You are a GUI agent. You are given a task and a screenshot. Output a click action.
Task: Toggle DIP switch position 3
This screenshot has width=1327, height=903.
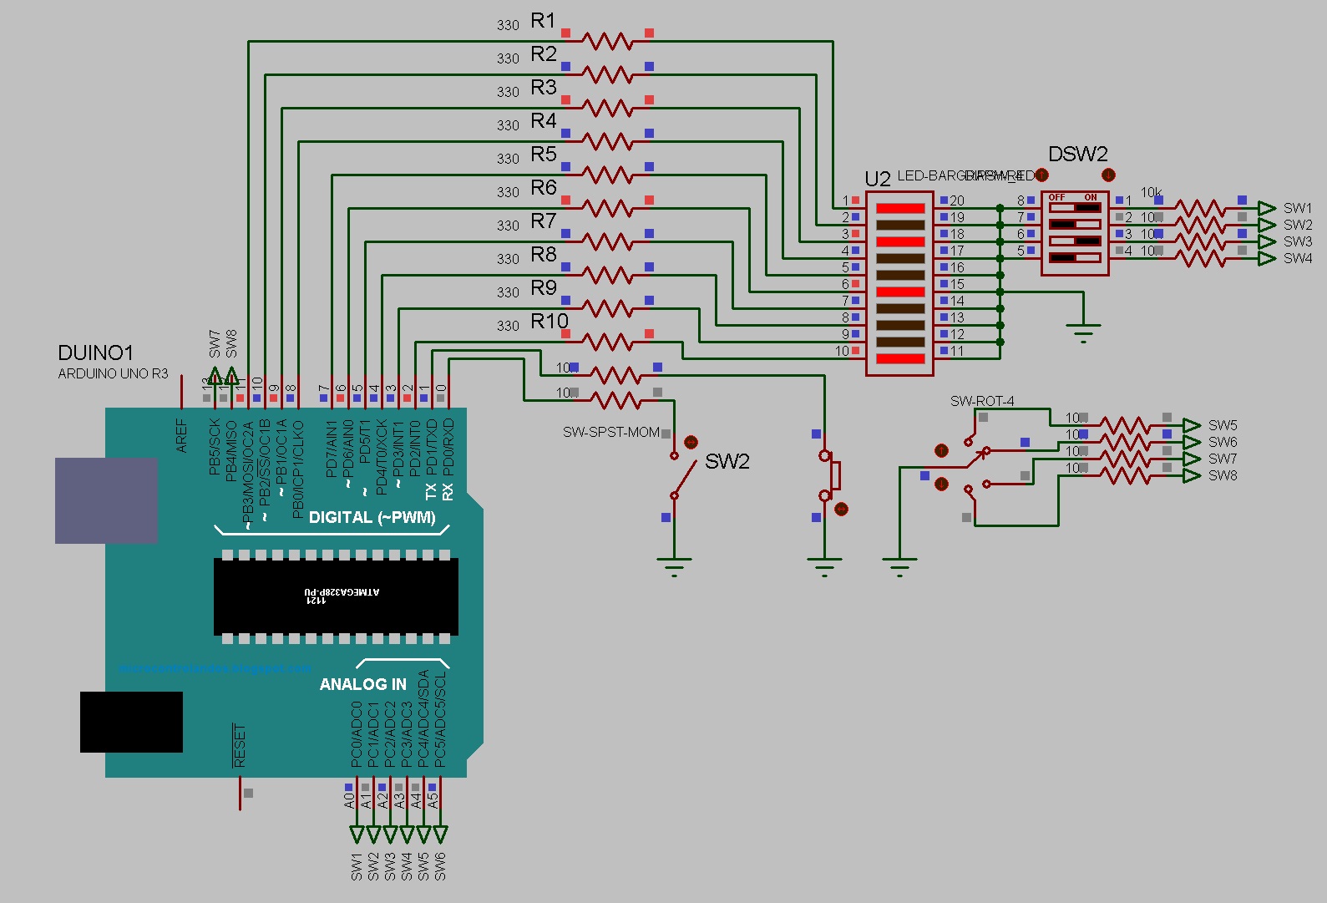coord(1075,241)
